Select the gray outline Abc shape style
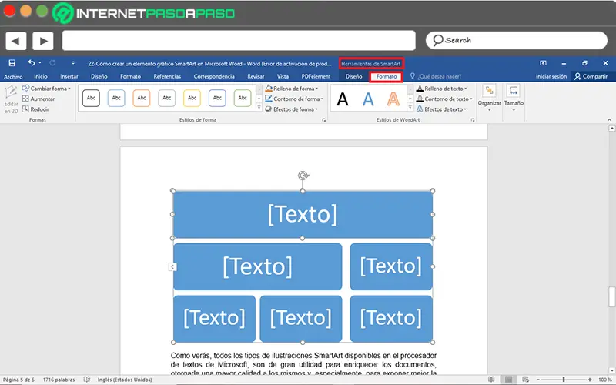 166,99
